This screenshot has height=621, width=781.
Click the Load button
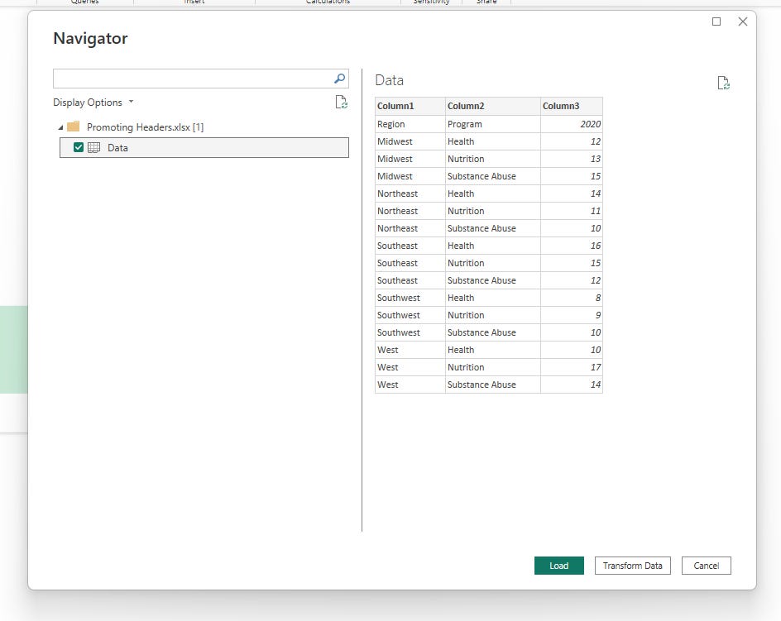tap(558, 566)
